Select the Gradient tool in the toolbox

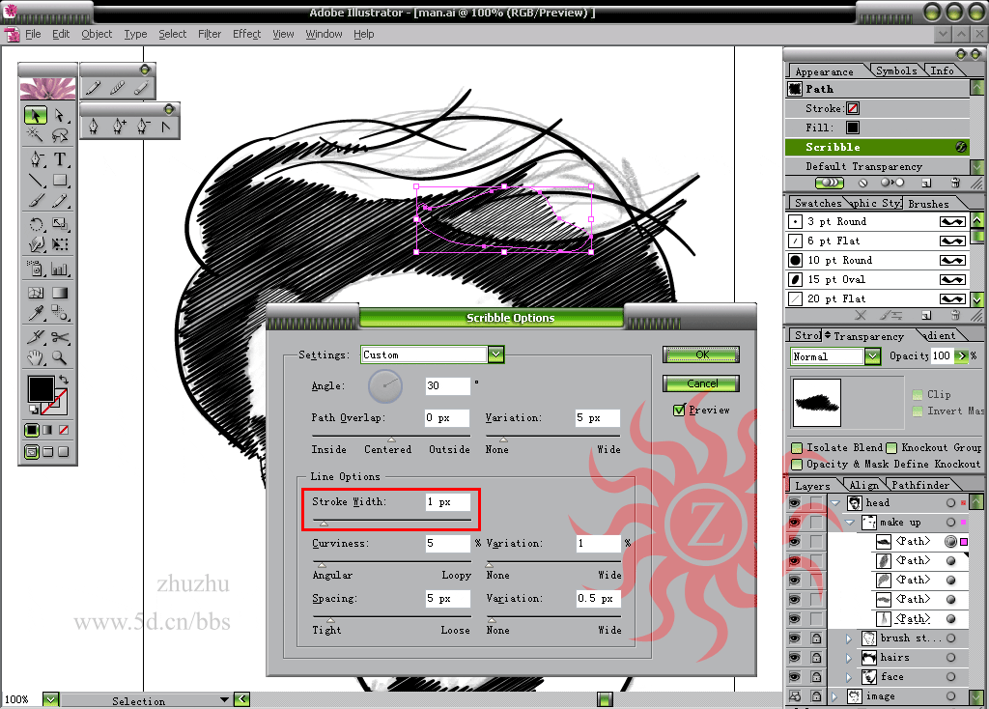[59, 293]
